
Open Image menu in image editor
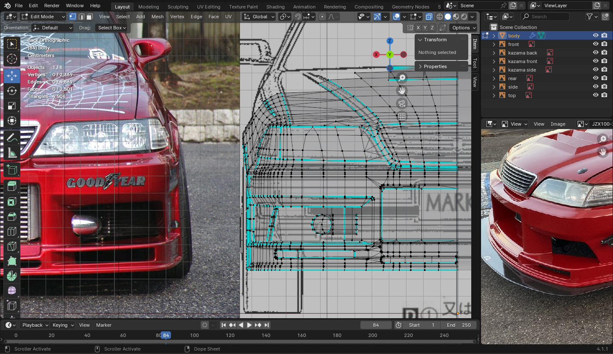pyautogui.click(x=558, y=124)
